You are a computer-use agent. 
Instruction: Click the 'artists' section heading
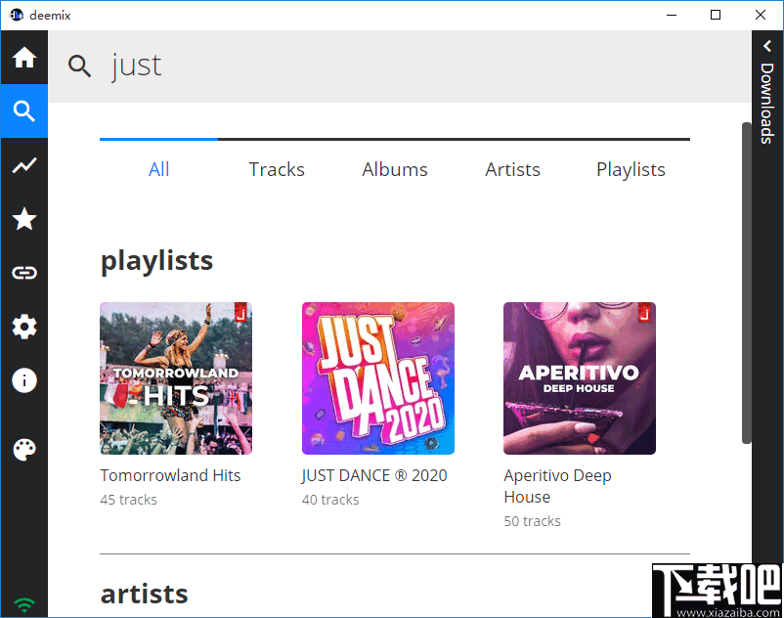144,594
